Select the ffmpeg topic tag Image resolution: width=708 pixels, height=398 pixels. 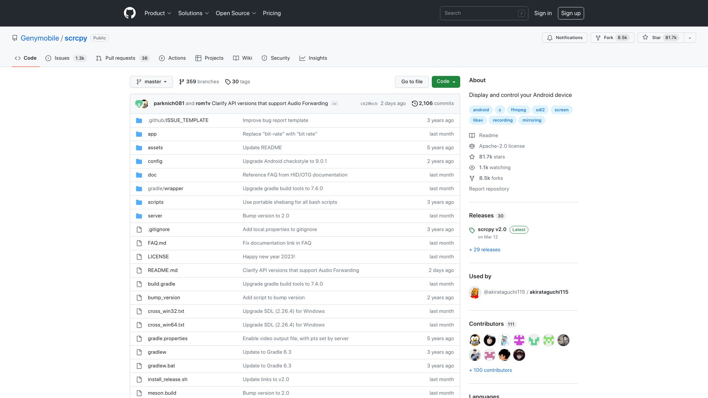[x=518, y=110]
